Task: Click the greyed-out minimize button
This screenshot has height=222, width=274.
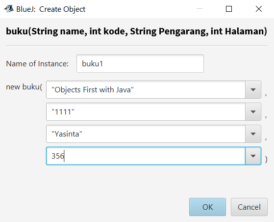Action: [199, 8]
